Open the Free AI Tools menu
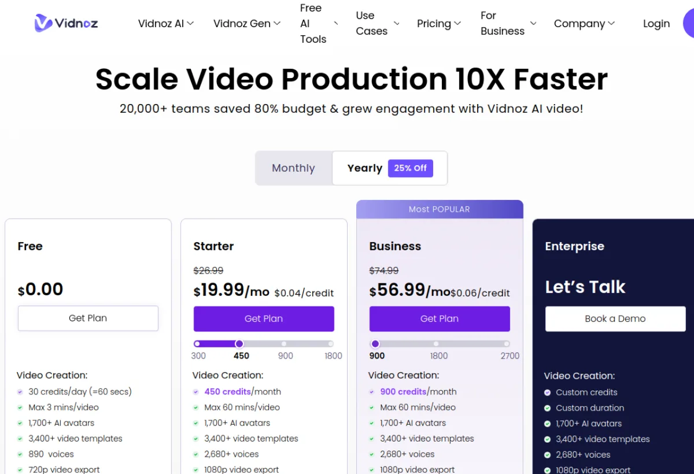Image resolution: width=694 pixels, height=474 pixels. 319,24
